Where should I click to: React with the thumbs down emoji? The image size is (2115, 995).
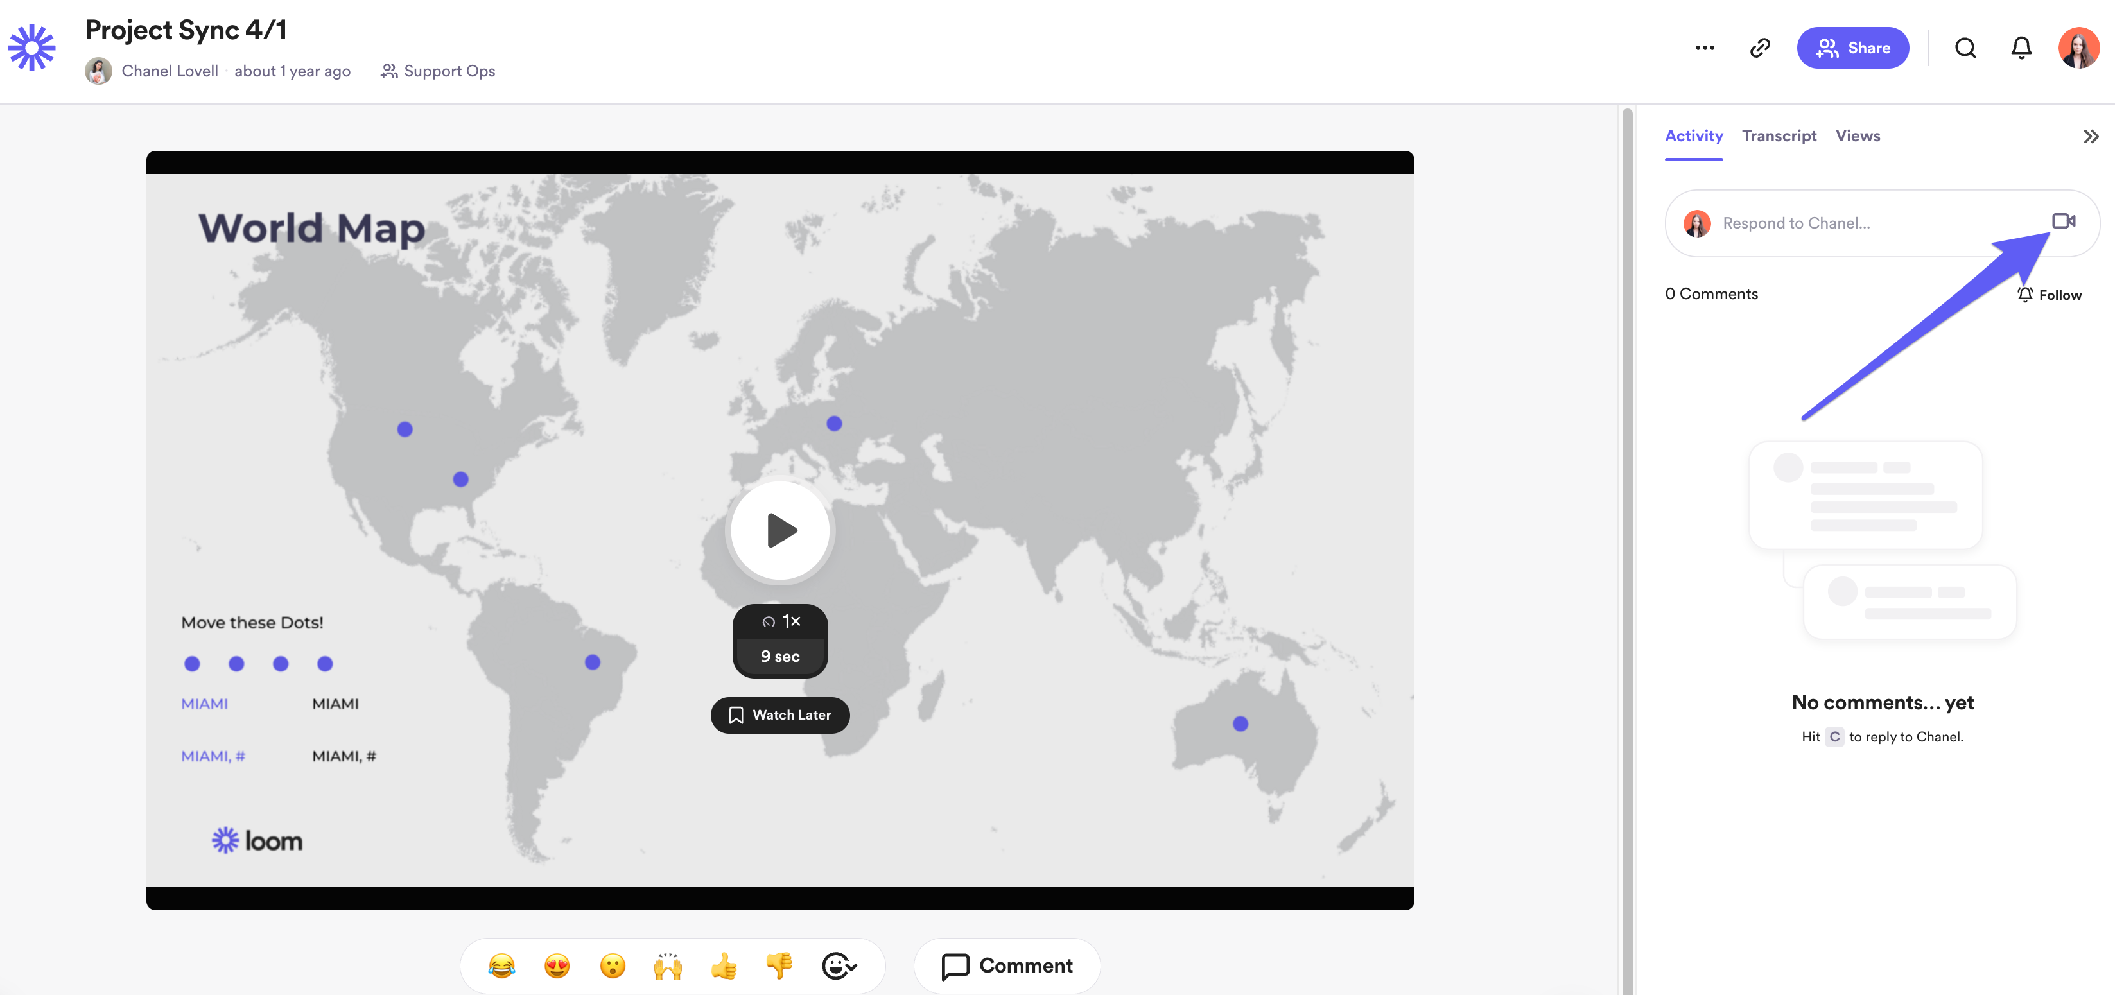point(778,965)
